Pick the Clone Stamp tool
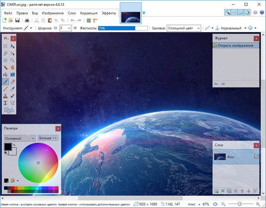 (x=6, y=95)
